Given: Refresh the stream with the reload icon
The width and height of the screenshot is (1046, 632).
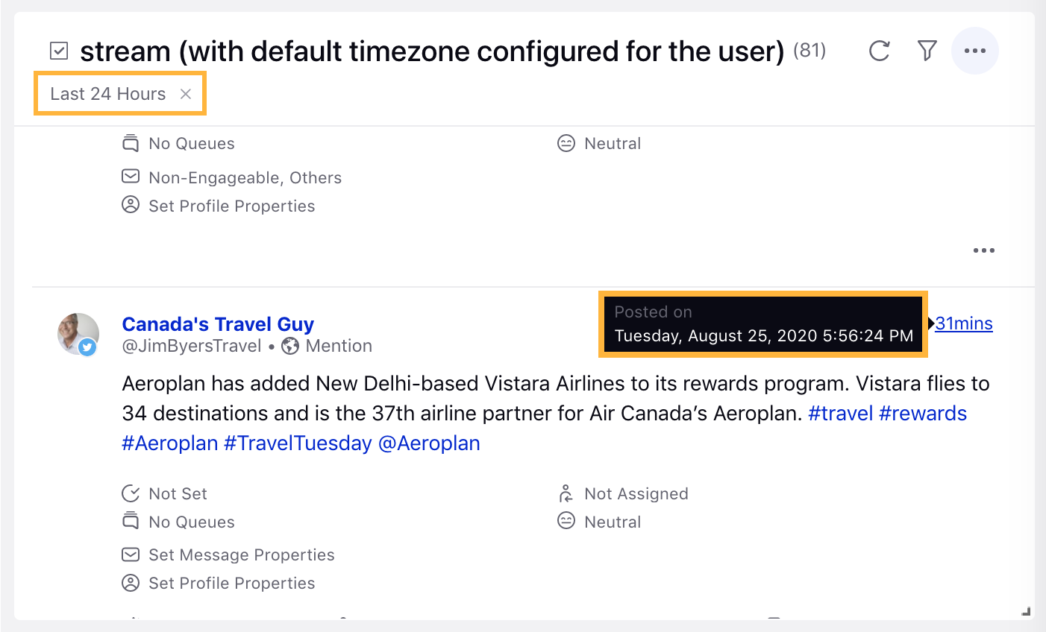Looking at the screenshot, I should pos(880,51).
